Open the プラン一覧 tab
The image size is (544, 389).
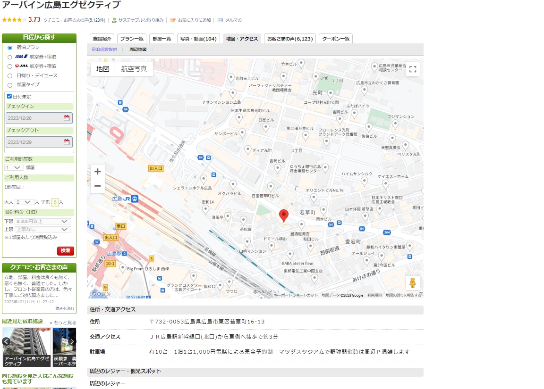tap(132, 39)
